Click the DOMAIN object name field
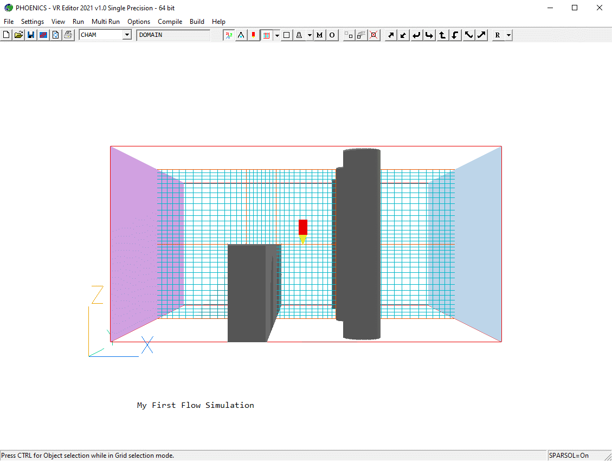 pyautogui.click(x=173, y=35)
